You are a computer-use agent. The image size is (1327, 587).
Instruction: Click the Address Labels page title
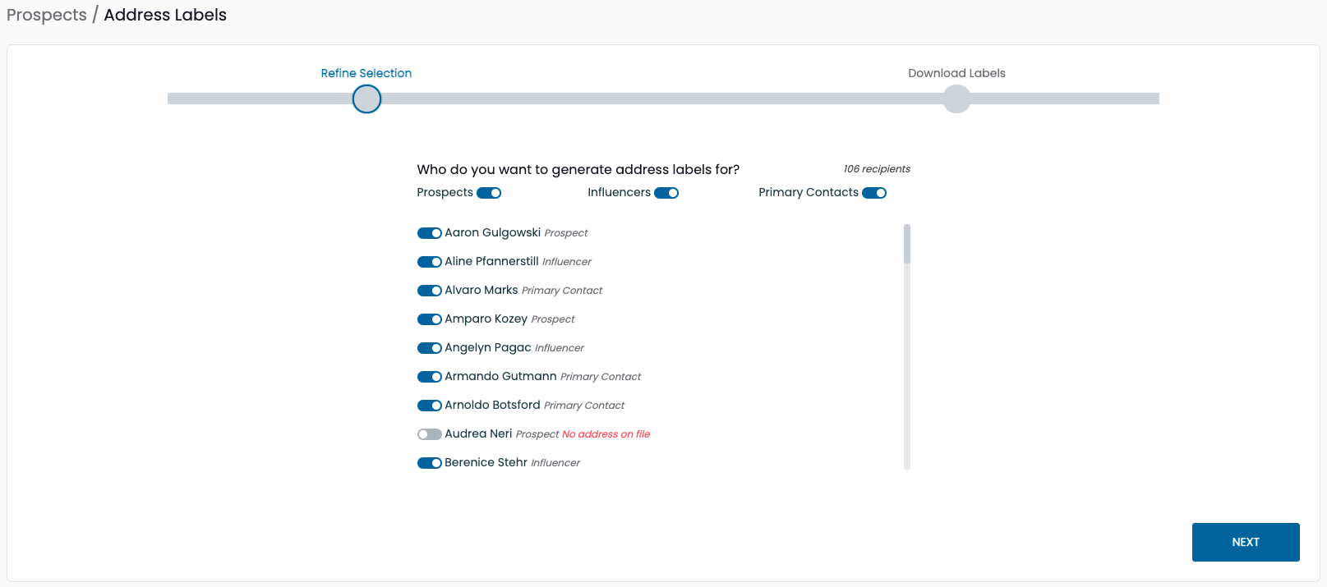point(165,15)
